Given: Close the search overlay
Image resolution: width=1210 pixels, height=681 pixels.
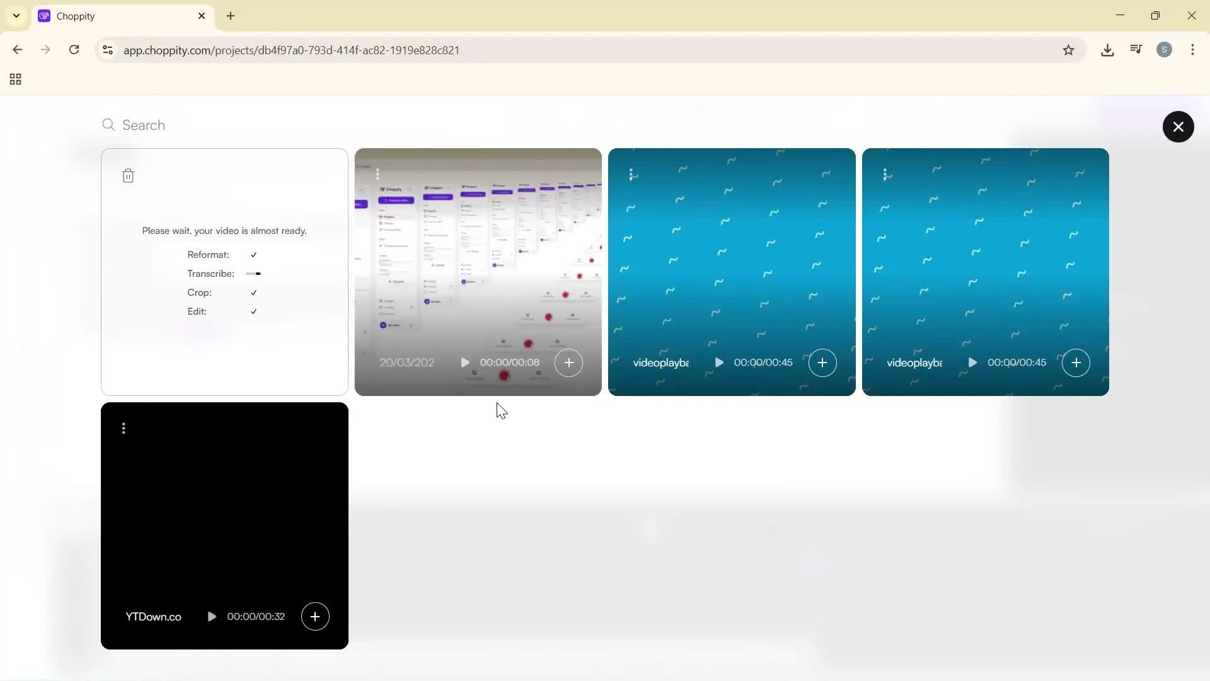Looking at the screenshot, I should (x=1178, y=127).
